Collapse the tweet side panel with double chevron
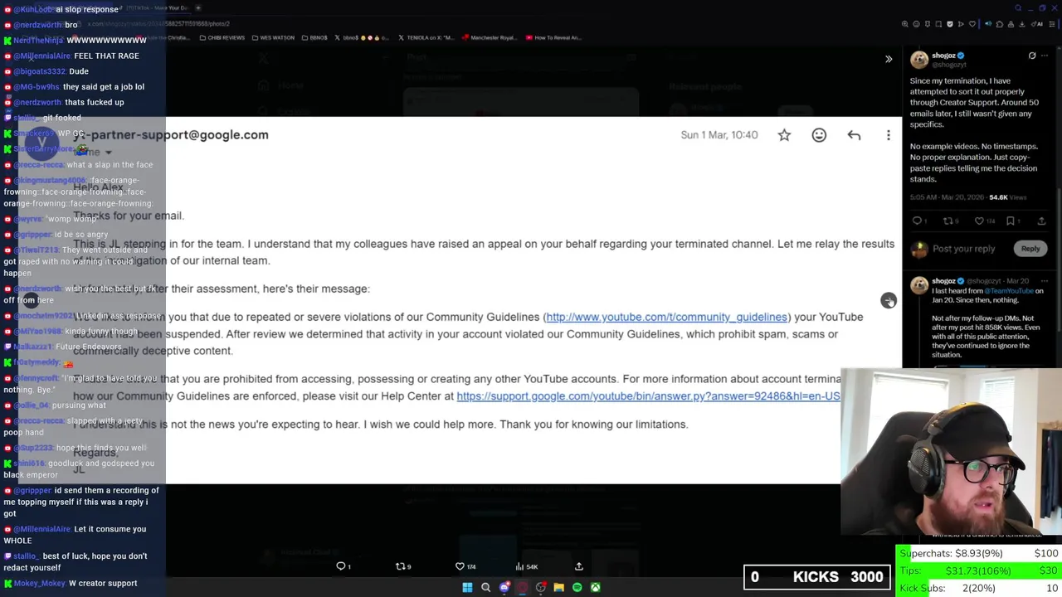 pyautogui.click(x=889, y=59)
